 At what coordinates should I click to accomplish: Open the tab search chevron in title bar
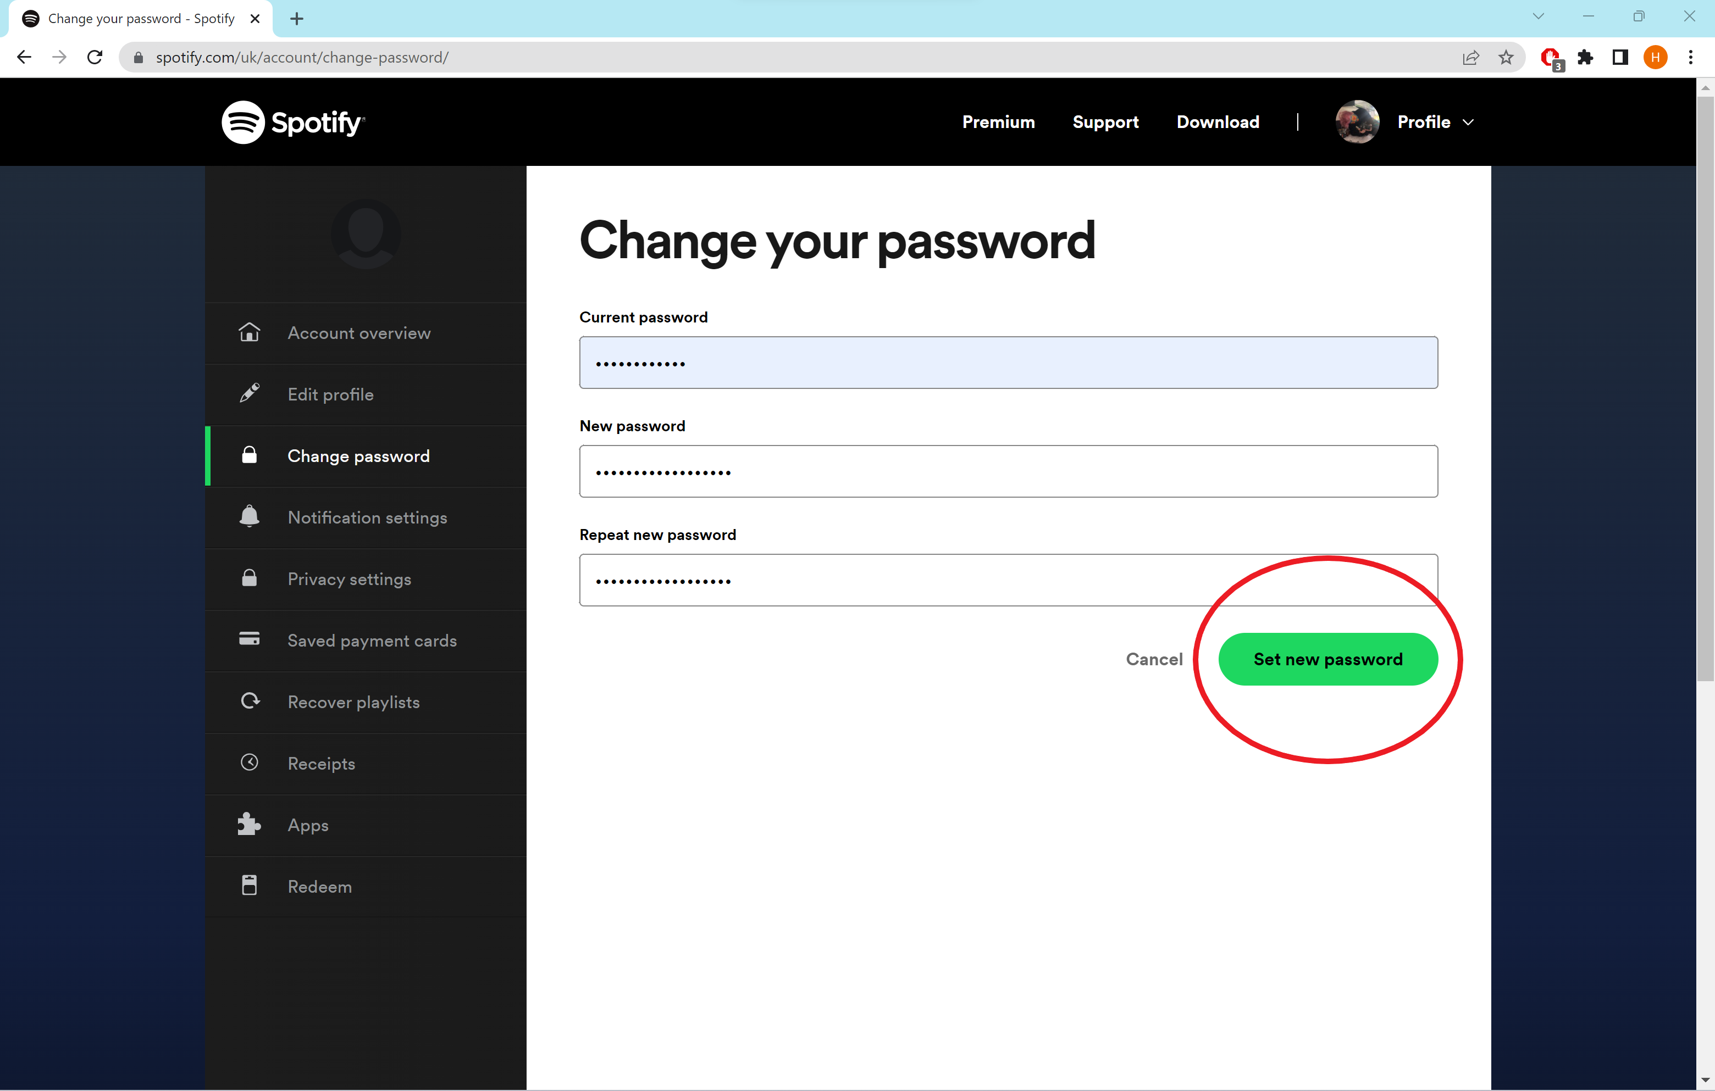point(1539,16)
